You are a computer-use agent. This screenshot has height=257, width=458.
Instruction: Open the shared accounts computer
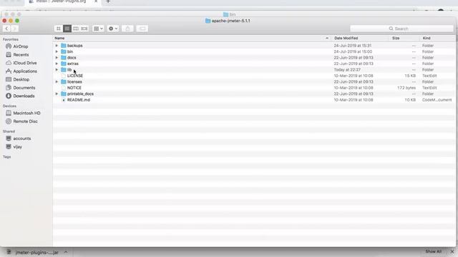21,138
